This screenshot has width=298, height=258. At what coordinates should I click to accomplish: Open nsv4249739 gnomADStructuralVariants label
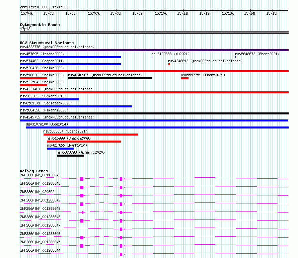[x=57, y=117]
